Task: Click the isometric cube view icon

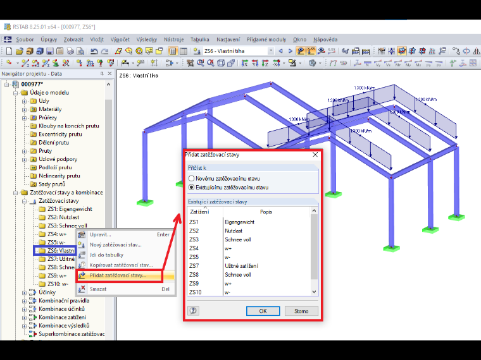Action: click(220, 63)
